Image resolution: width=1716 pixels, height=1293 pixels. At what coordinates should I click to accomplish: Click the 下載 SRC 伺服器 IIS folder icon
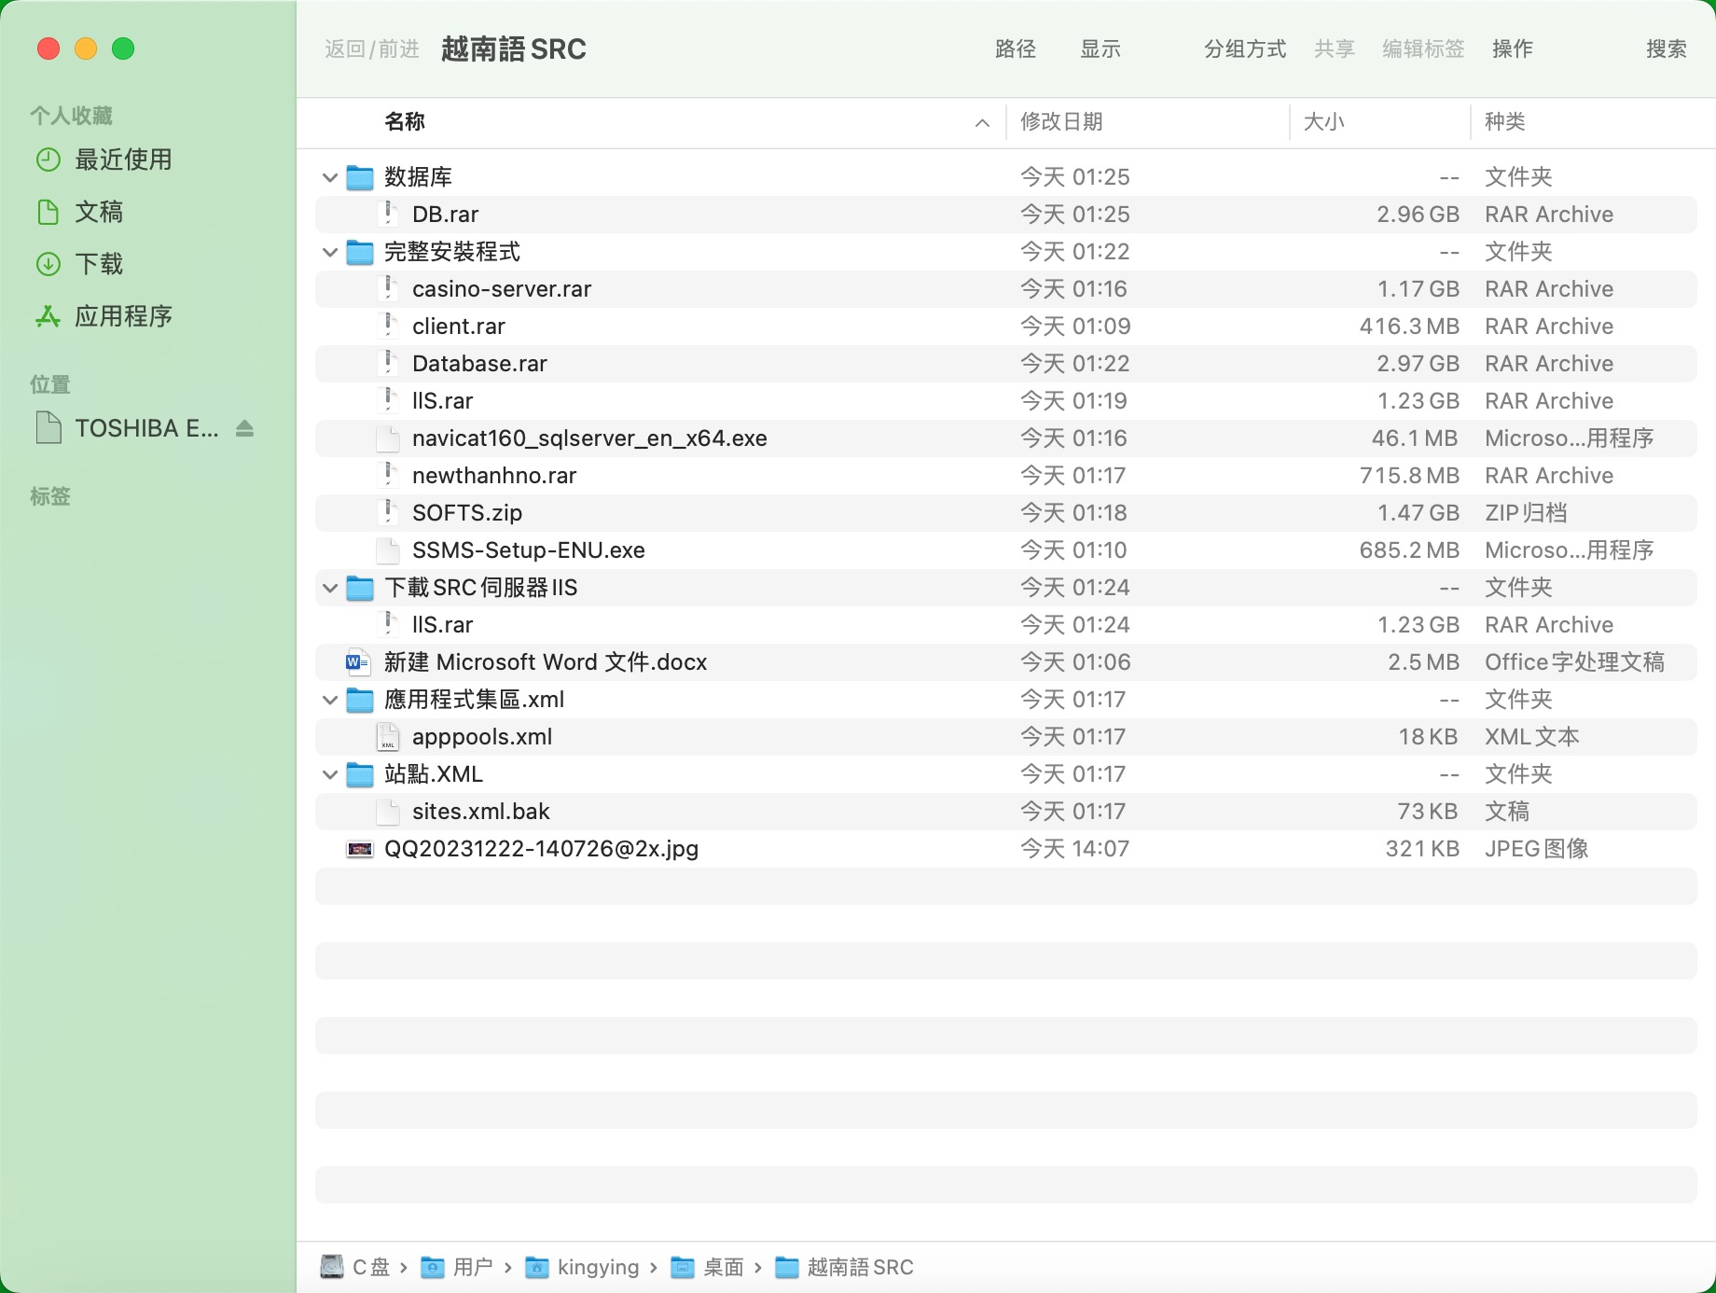(360, 588)
